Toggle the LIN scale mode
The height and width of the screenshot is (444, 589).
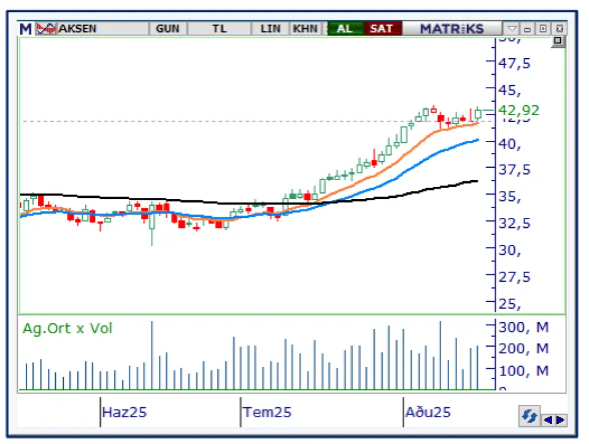point(270,29)
